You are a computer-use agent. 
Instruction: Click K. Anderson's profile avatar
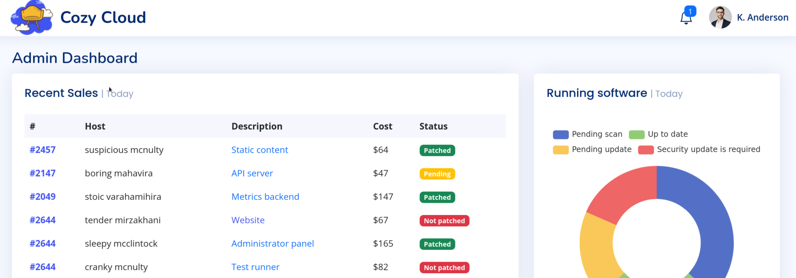(720, 17)
